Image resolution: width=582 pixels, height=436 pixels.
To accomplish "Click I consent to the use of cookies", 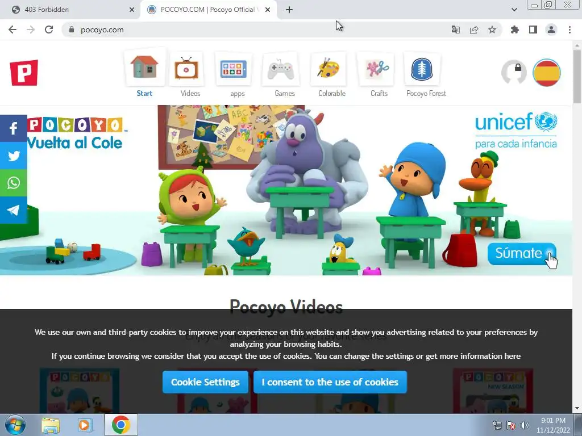I will (330, 382).
